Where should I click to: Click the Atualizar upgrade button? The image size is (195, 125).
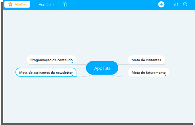click(17, 4)
